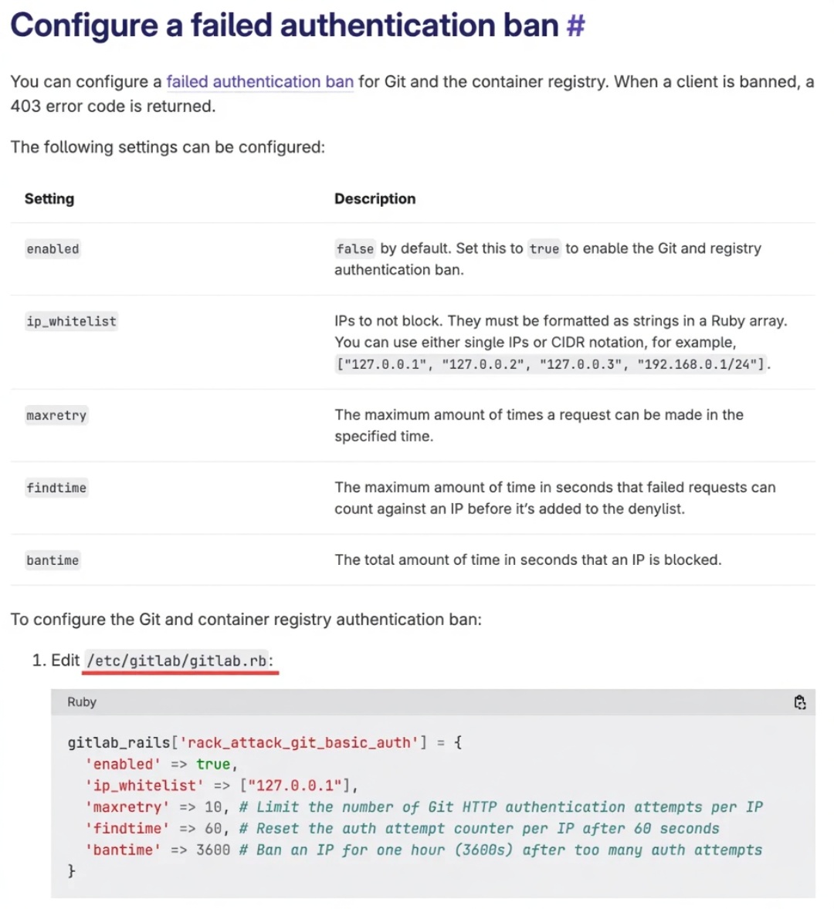Click the maxretry setting name in table
Image resolution: width=834 pixels, height=909 pixels.
[56, 416]
